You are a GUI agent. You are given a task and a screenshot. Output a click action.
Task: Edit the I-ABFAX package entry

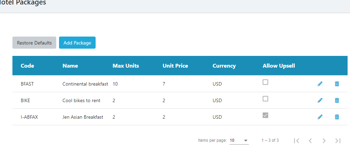tap(320, 117)
